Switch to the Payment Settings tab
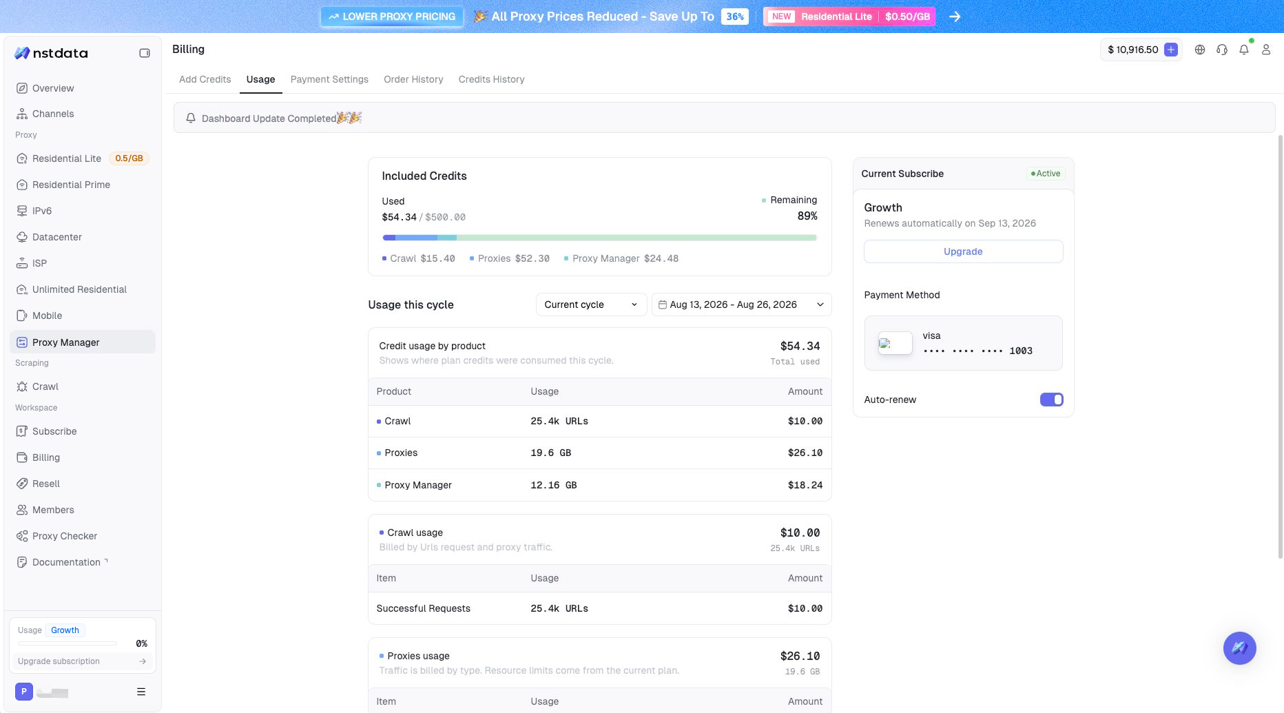The image size is (1284, 713). point(329,79)
